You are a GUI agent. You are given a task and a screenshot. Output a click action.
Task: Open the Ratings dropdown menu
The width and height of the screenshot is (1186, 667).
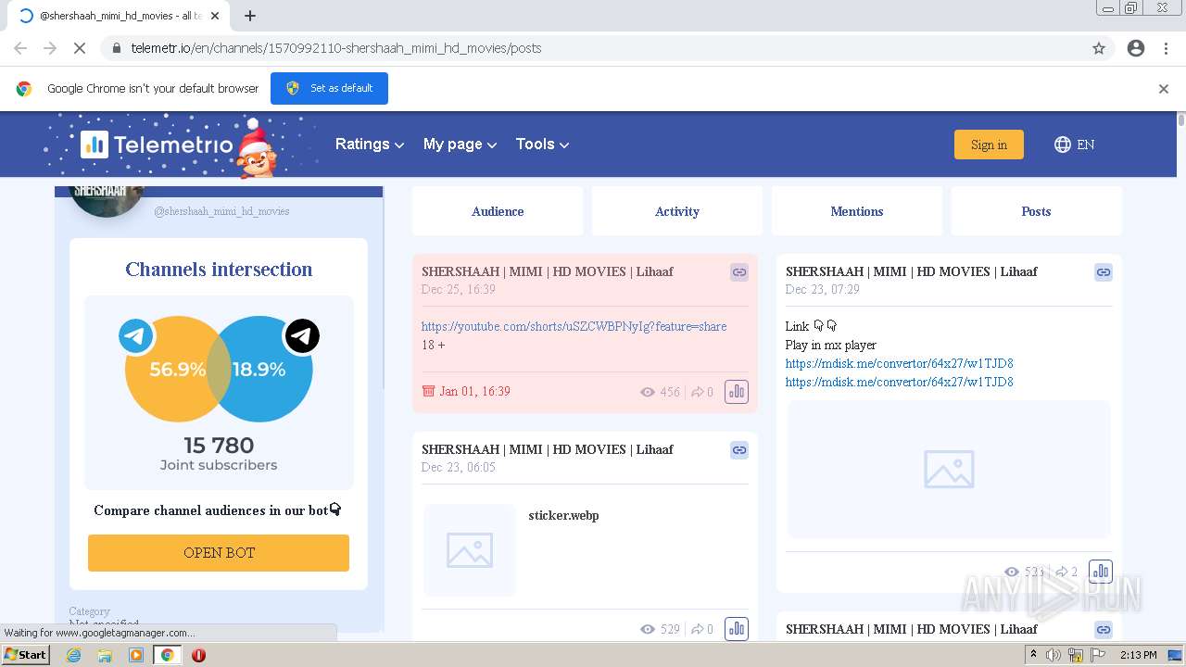click(x=369, y=145)
